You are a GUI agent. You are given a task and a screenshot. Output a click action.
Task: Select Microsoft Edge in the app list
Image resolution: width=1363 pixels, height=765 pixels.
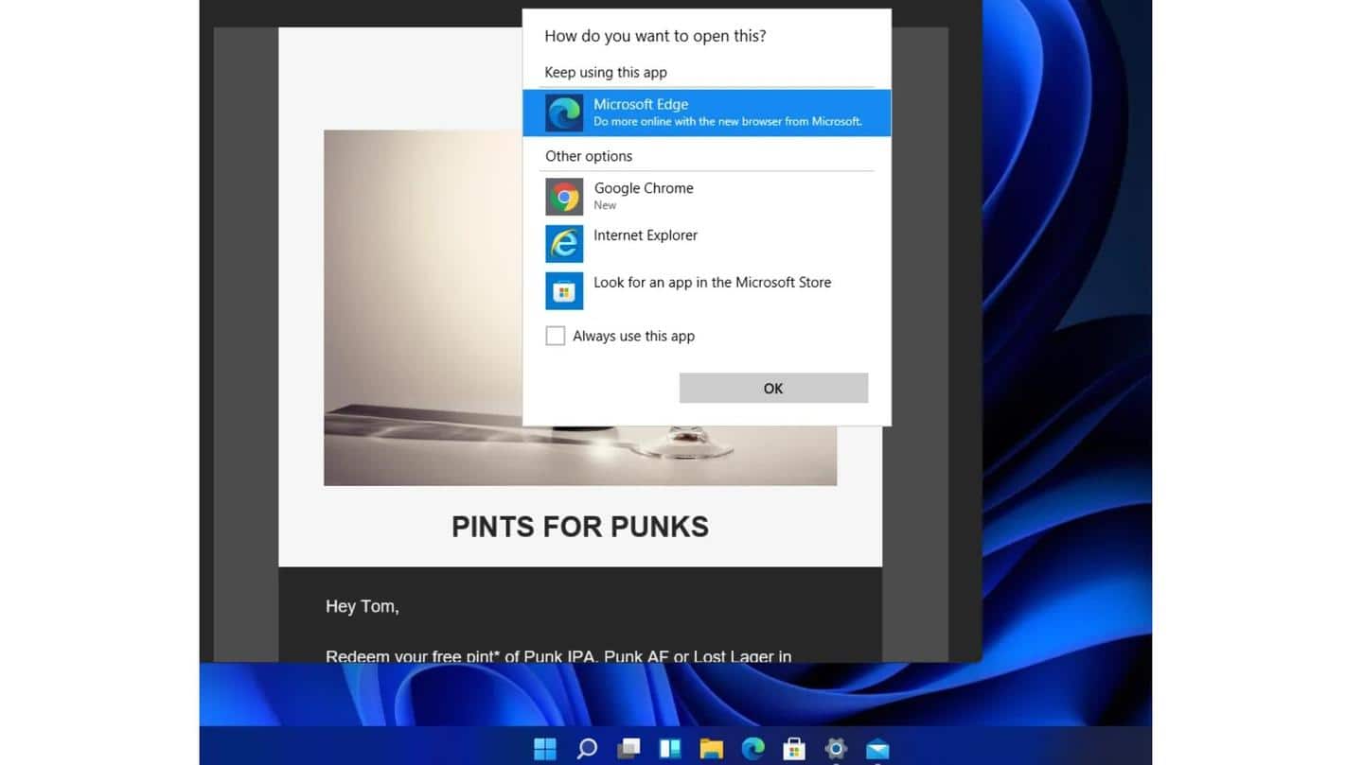[706, 113]
